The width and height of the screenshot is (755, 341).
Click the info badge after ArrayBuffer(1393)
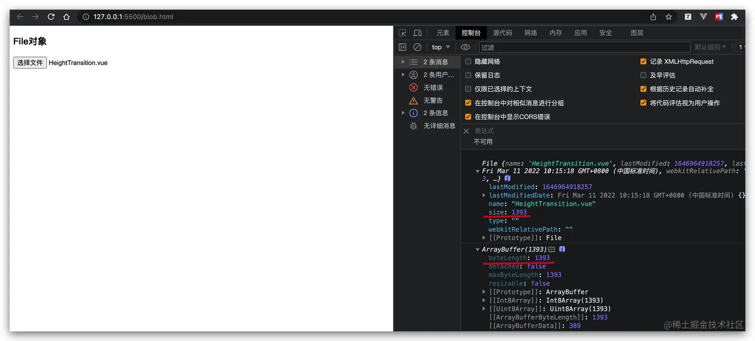click(562, 249)
